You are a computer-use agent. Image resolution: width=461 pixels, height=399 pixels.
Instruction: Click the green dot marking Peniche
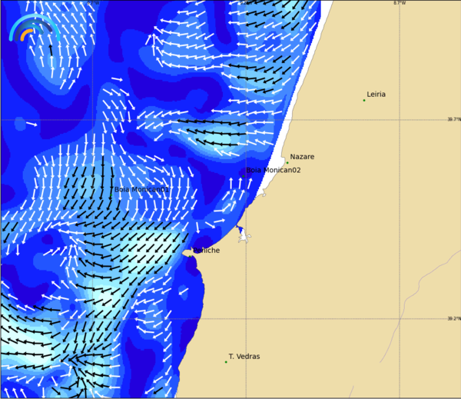tap(190, 257)
